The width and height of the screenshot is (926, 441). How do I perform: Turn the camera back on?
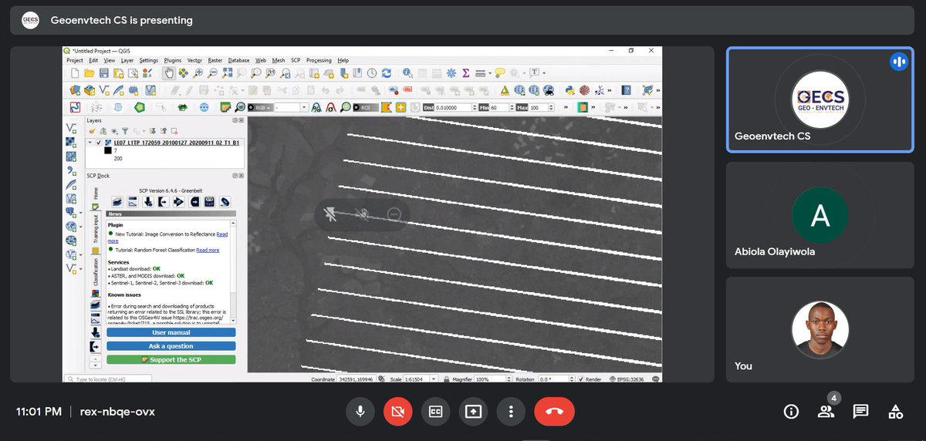(x=397, y=412)
